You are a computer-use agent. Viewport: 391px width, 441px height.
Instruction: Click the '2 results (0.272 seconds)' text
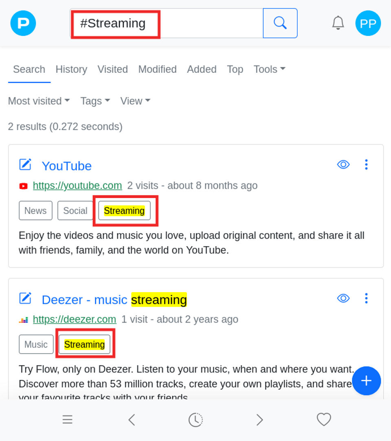65,127
